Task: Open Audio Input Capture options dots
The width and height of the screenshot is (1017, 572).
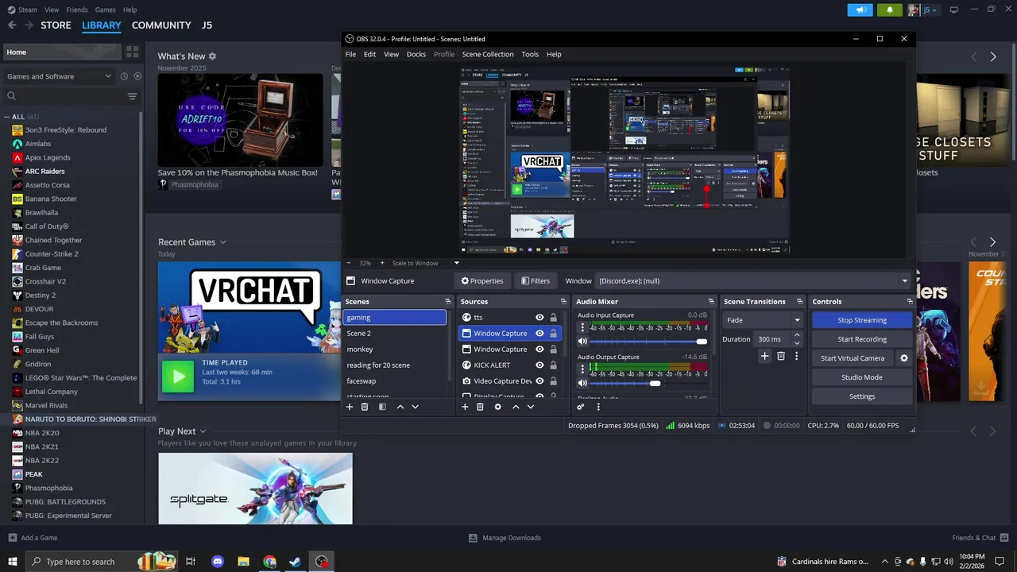Action: 582,327
